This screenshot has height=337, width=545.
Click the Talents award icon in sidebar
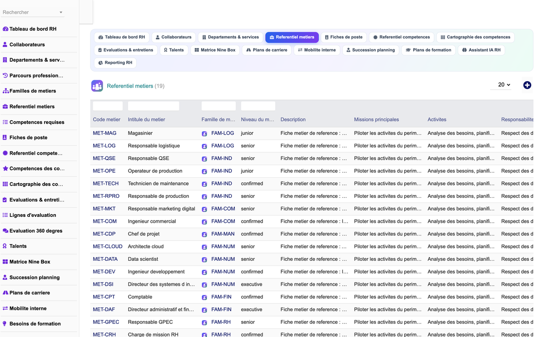click(x=5, y=246)
